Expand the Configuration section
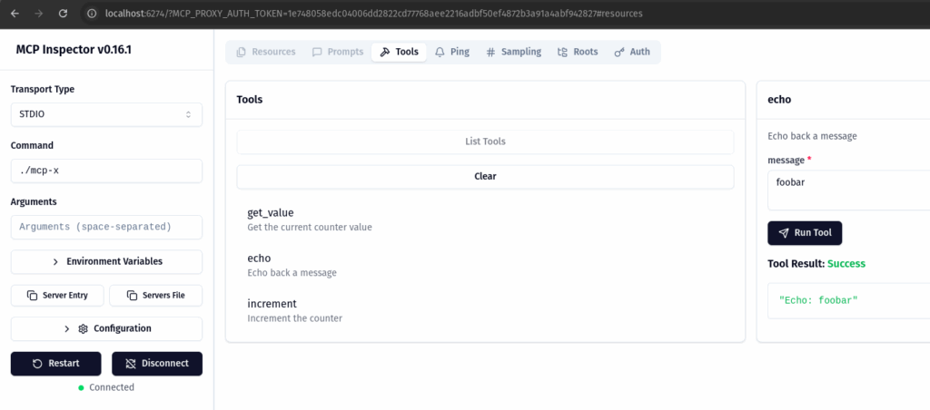 [106, 328]
